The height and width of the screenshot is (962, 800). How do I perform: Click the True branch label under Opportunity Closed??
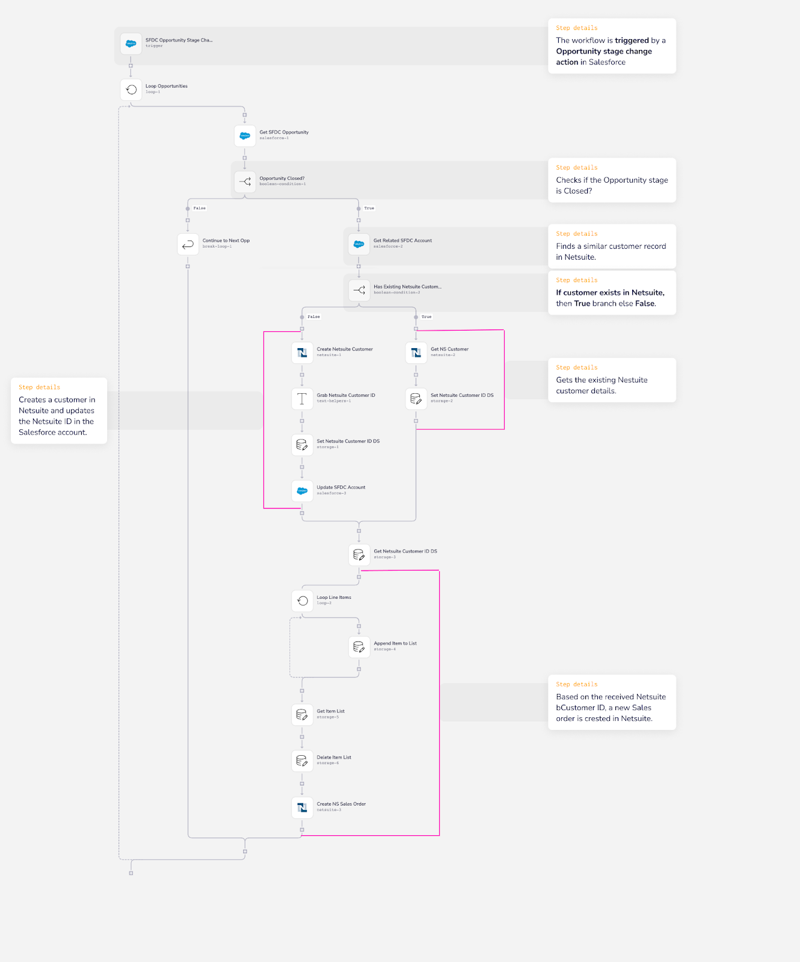tap(369, 208)
